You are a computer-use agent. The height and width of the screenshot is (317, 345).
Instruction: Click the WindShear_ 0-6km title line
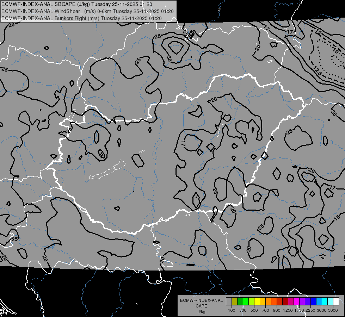pos(87,11)
